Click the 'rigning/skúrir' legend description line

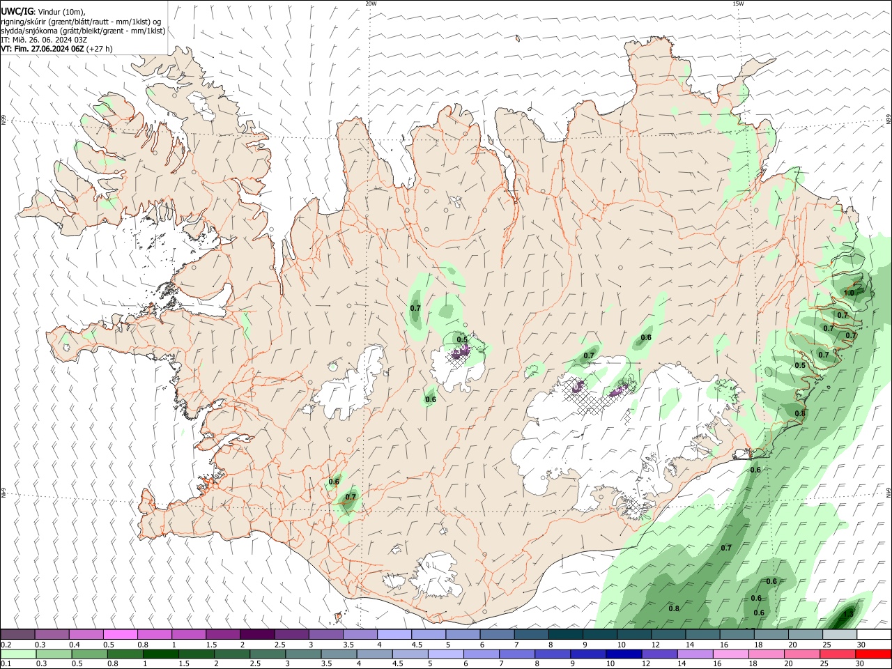click(x=81, y=22)
